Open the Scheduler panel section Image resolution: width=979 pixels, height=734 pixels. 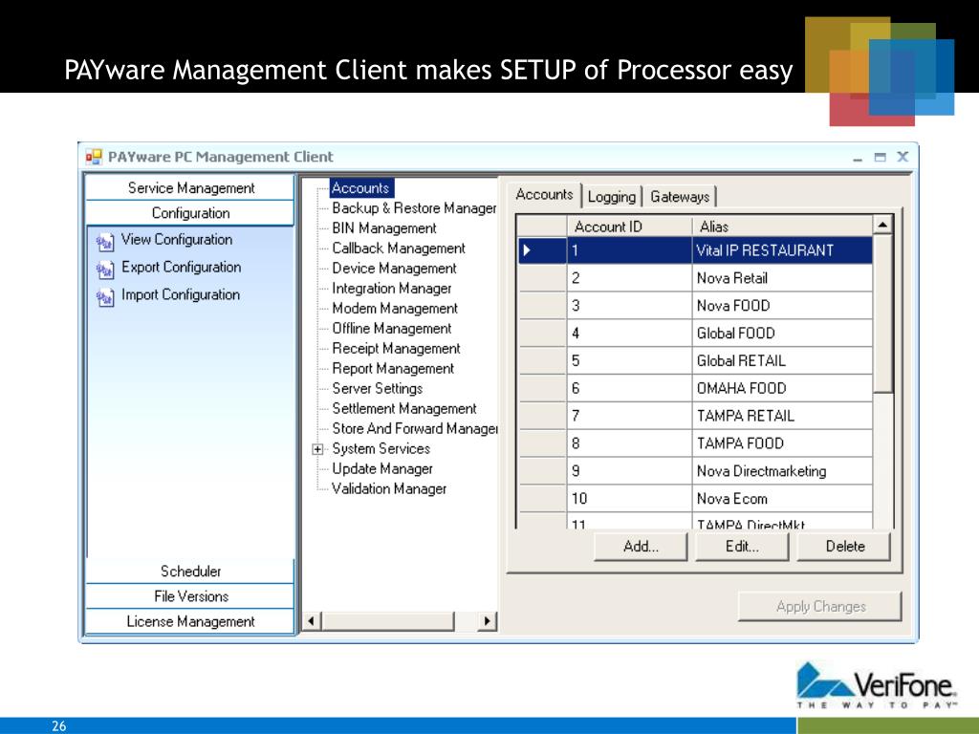pyautogui.click(x=190, y=572)
